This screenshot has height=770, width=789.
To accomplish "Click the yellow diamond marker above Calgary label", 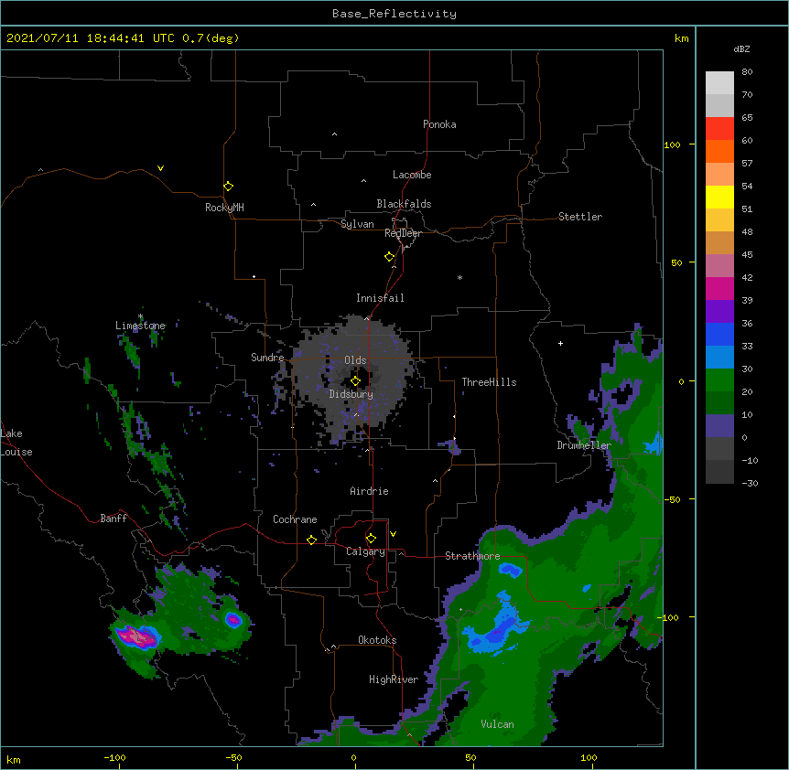I will click(x=371, y=539).
